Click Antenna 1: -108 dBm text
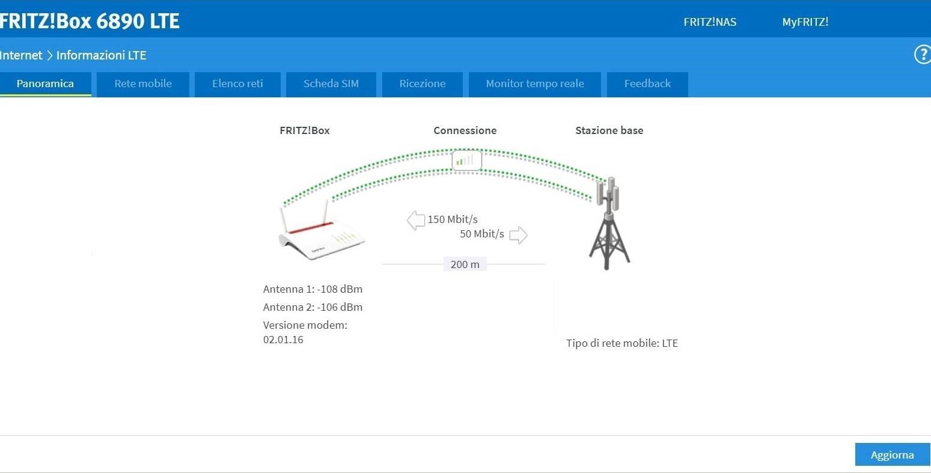 [x=313, y=289]
